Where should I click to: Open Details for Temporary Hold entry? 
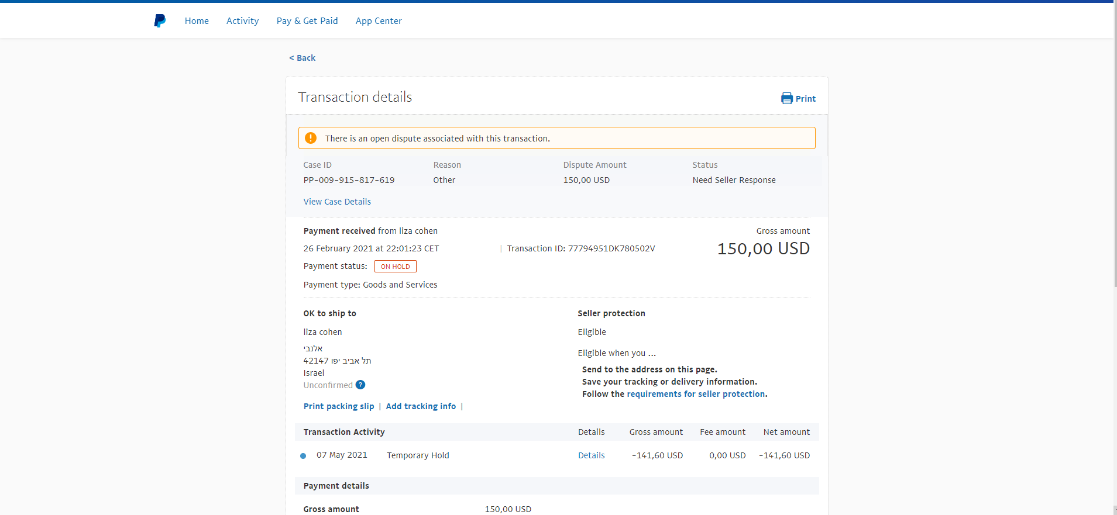point(591,455)
